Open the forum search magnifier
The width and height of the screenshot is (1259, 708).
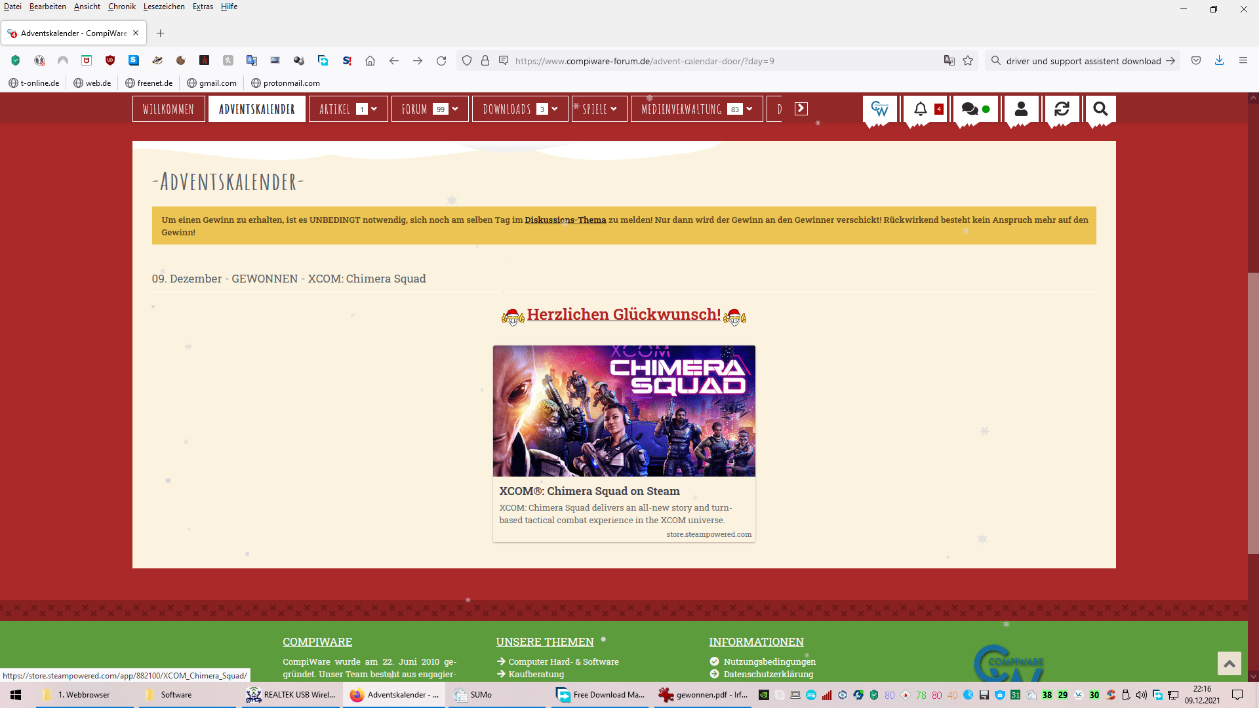pos(1100,109)
